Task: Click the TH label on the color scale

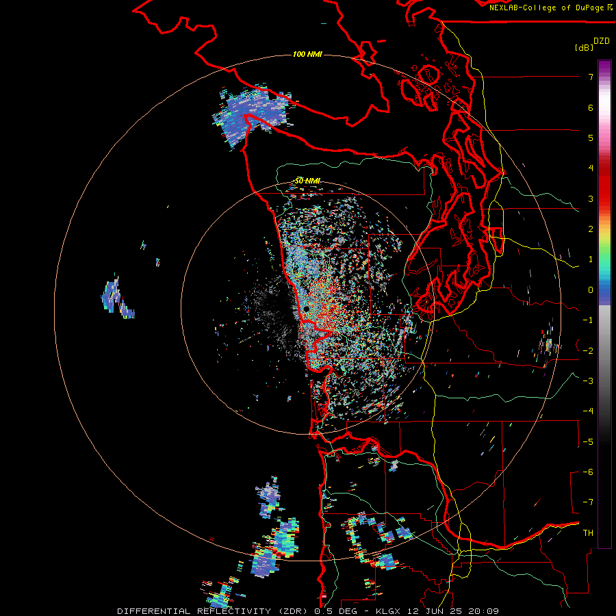Action: click(x=588, y=533)
